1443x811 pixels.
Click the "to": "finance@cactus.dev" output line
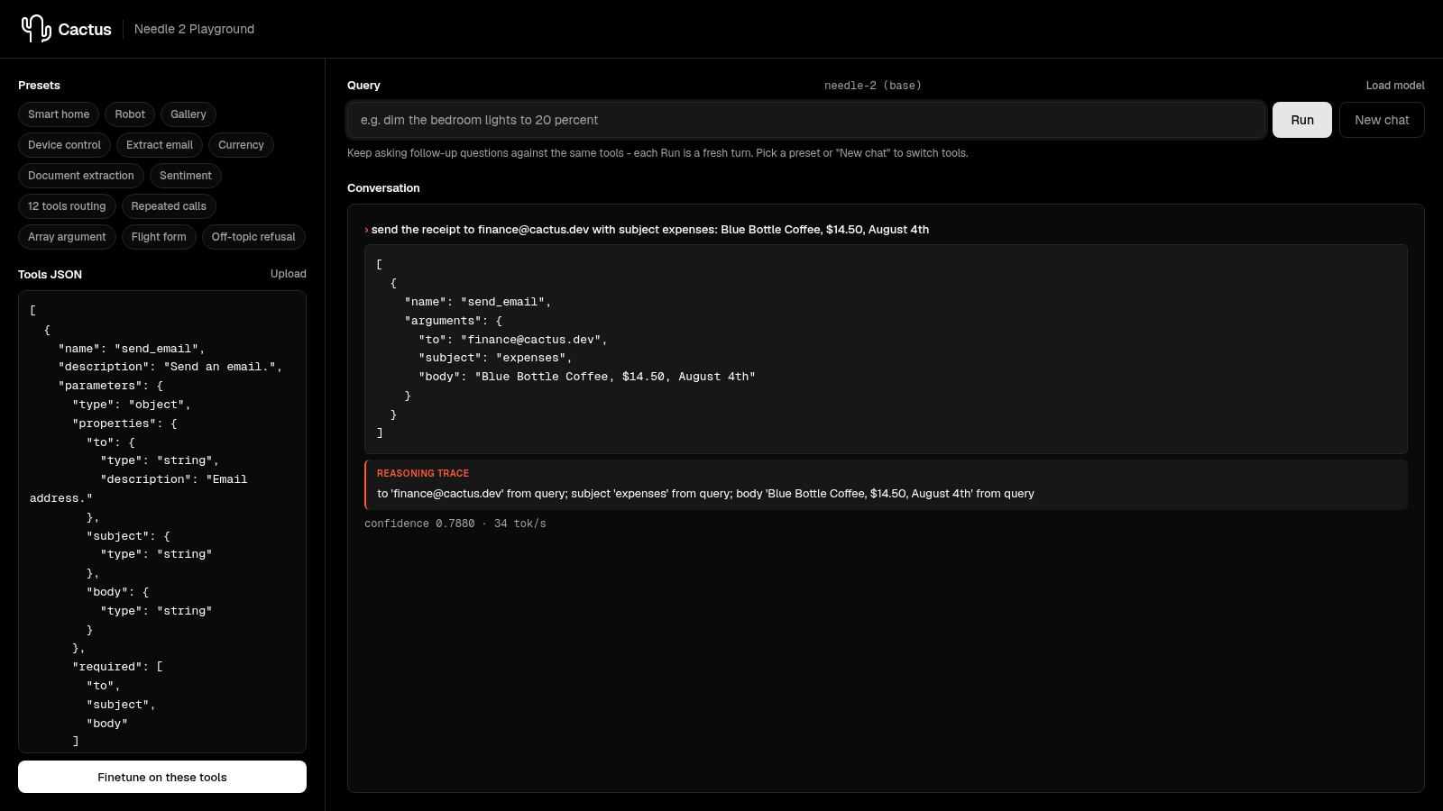(x=513, y=340)
